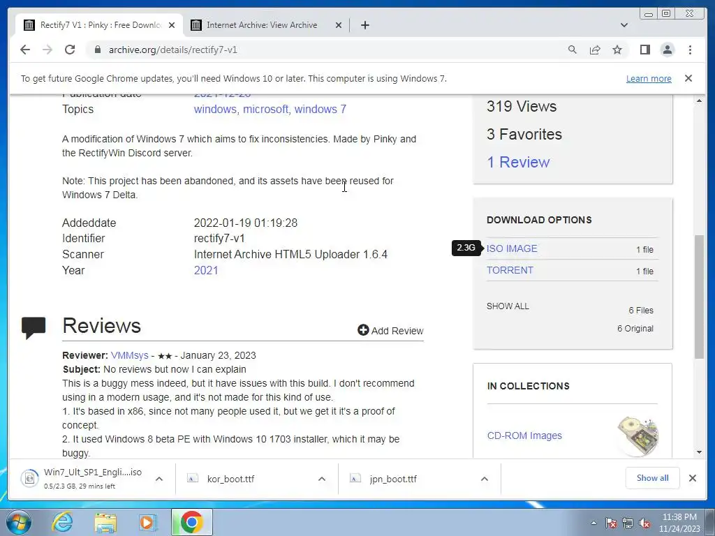Click the 3 Favorites count
This screenshot has width=715, height=536.
point(524,135)
